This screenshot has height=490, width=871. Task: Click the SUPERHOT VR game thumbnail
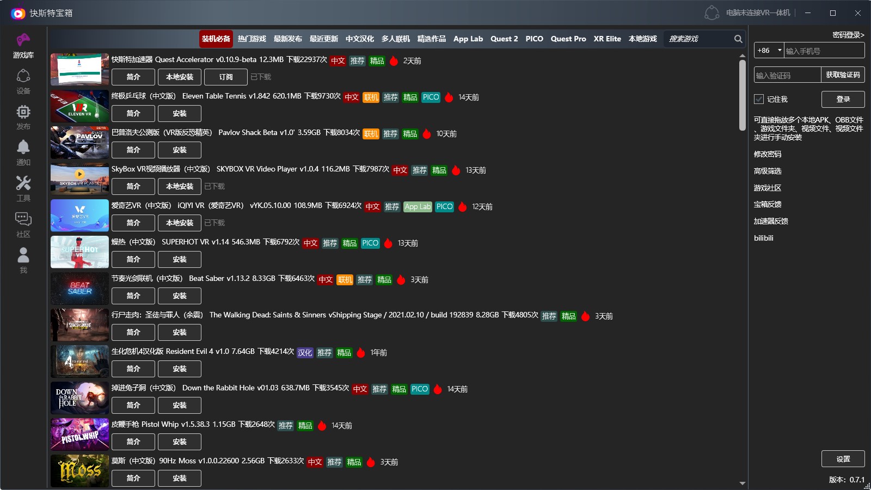click(x=79, y=252)
